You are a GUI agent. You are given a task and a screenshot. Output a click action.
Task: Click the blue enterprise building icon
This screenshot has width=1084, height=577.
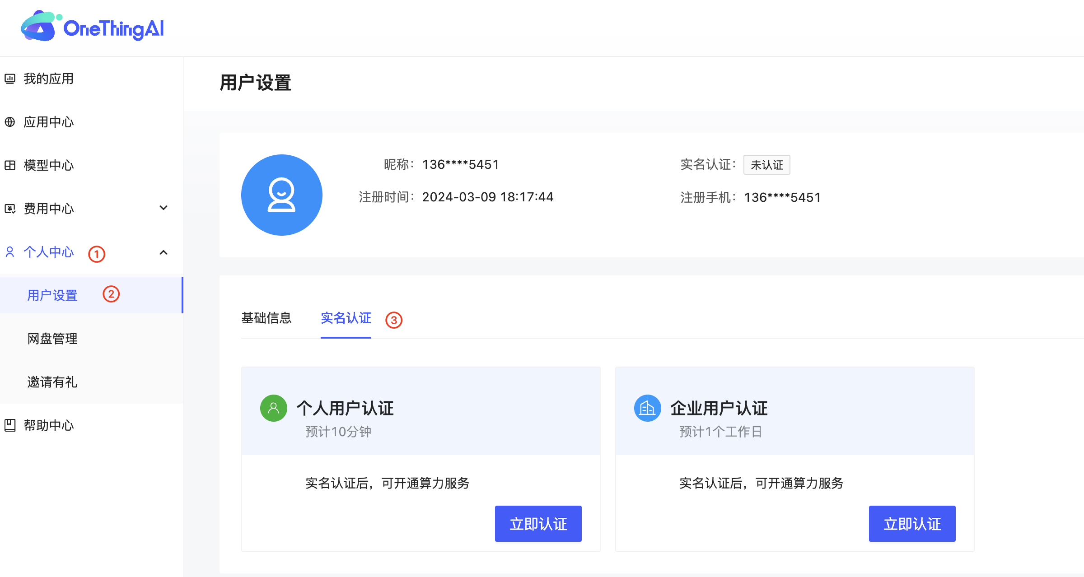click(x=647, y=408)
